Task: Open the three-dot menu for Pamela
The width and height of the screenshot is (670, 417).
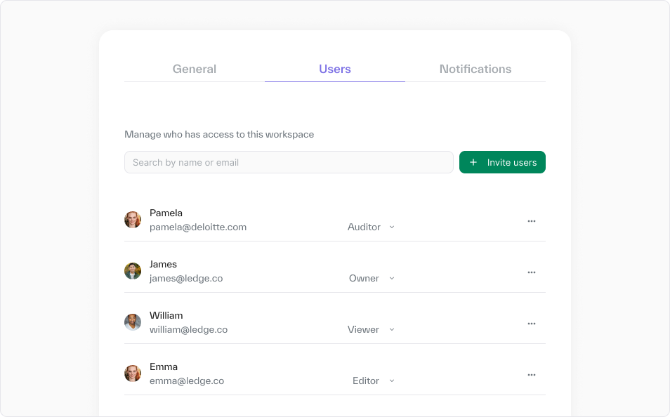Action: coord(532,221)
